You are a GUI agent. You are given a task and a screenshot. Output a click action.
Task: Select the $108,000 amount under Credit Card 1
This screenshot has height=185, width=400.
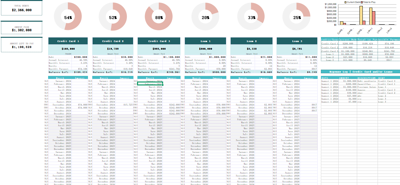68,49
